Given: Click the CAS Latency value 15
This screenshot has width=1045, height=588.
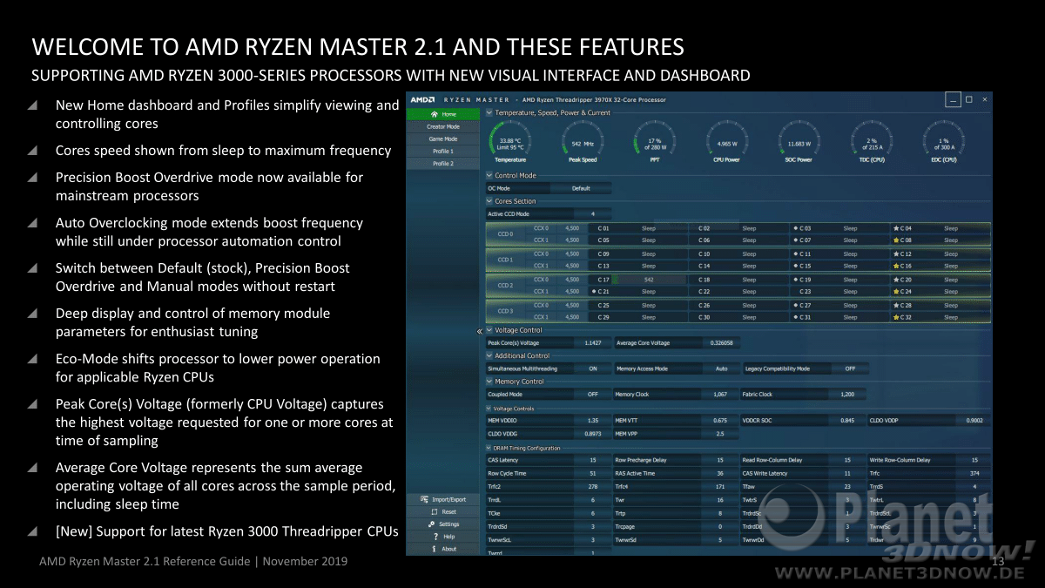Looking at the screenshot, I should click(x=592, y=460).
